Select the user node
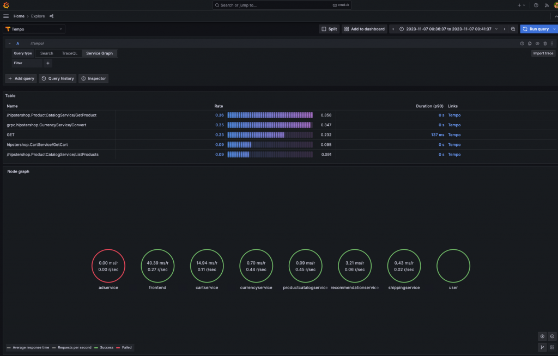558x356 pixels. coord(453,266)
